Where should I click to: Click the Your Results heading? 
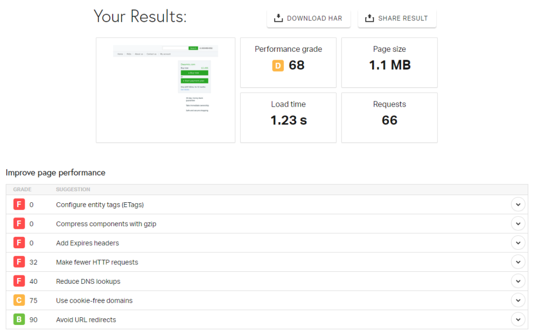pos(140,16)
